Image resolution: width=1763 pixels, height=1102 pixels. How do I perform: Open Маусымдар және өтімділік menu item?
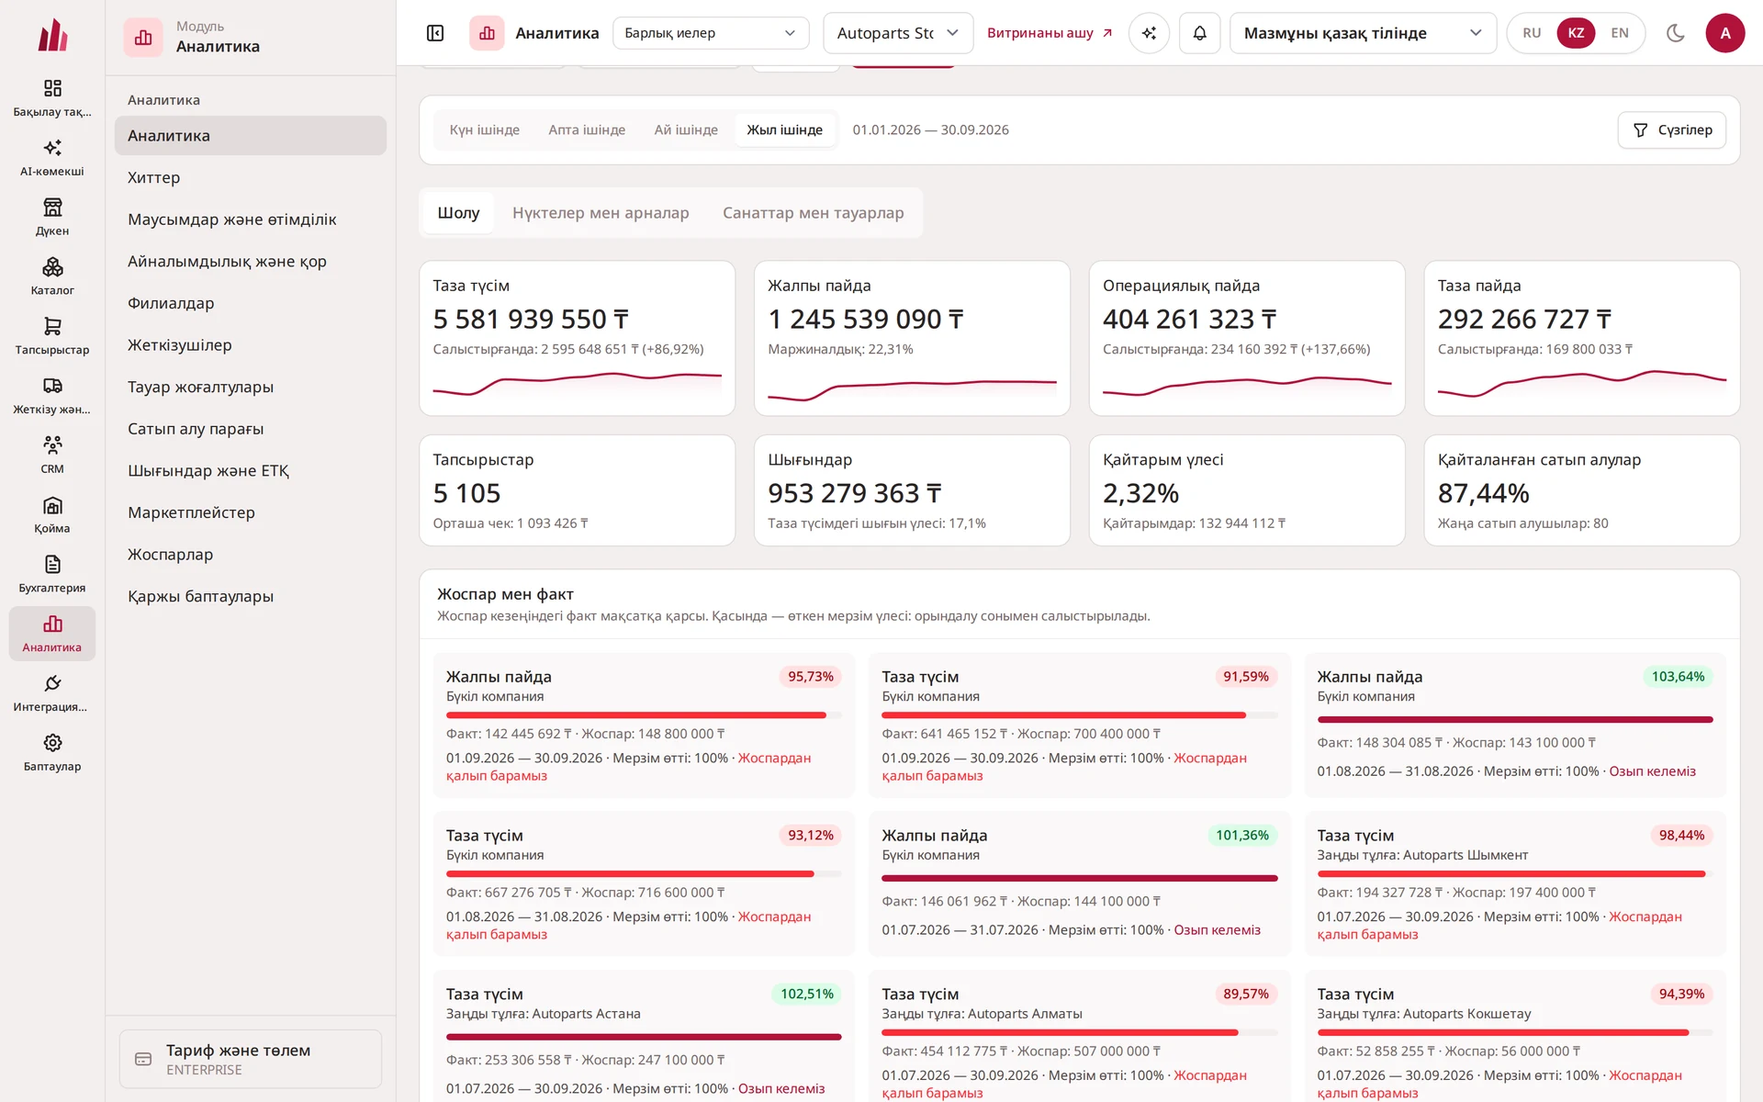click(x=250, y=219)
